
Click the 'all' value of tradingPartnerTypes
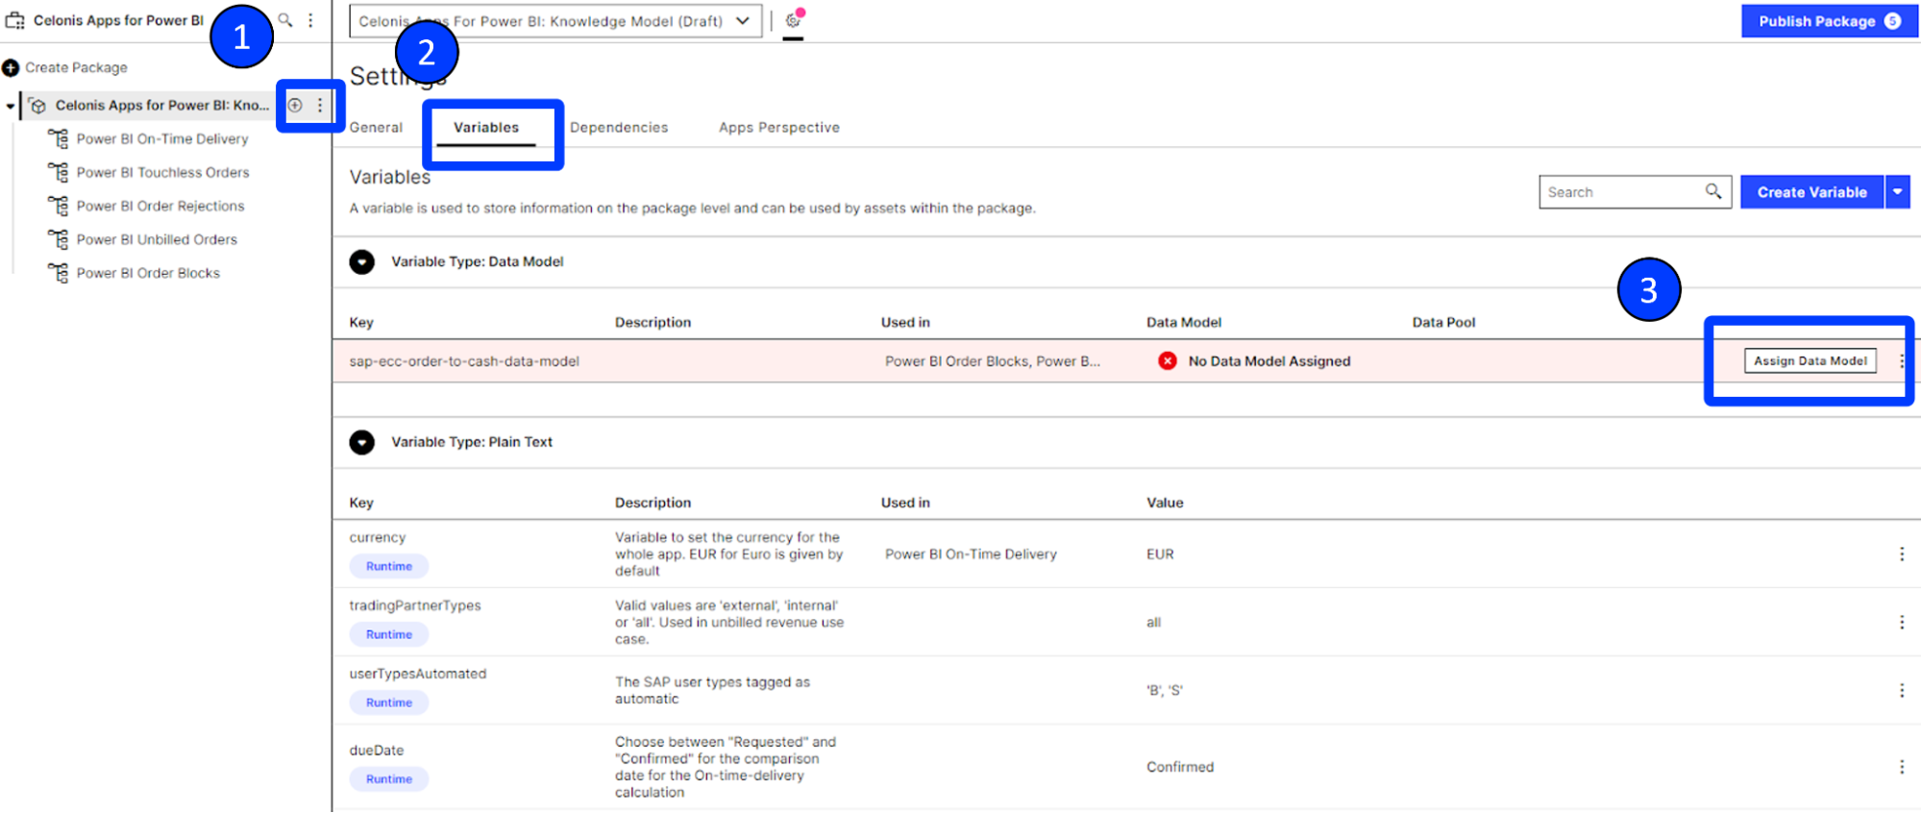click(x=1153, y=623)
